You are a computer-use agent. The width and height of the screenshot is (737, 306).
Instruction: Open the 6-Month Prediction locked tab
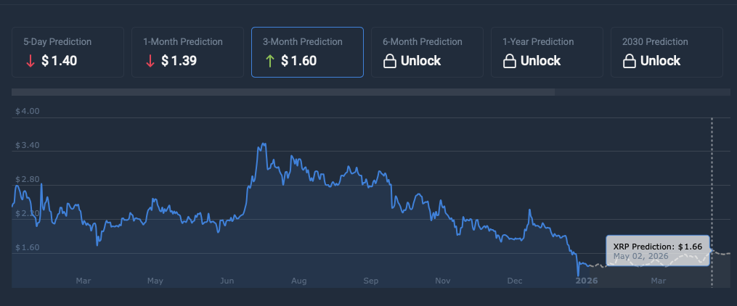pyautogui.click(x=427, y=52)
